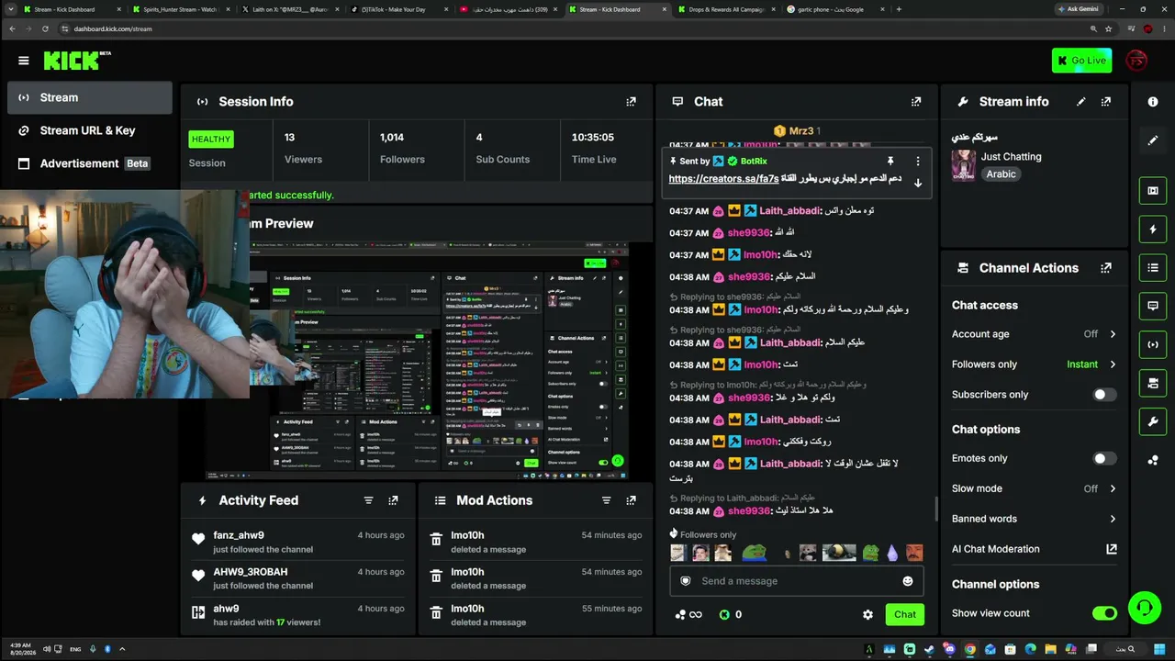Viewport: 1175px width, 661px height.
Task: Click the Just Chatting category thumbnail
Action: coord(963,165)
